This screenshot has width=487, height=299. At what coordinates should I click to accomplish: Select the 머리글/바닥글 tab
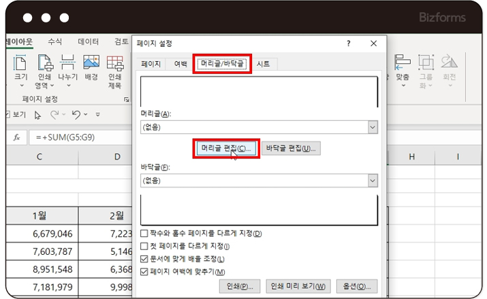(x=222, y=64)
